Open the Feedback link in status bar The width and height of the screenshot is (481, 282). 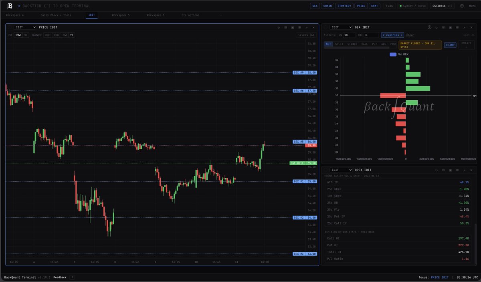point(60,277)
